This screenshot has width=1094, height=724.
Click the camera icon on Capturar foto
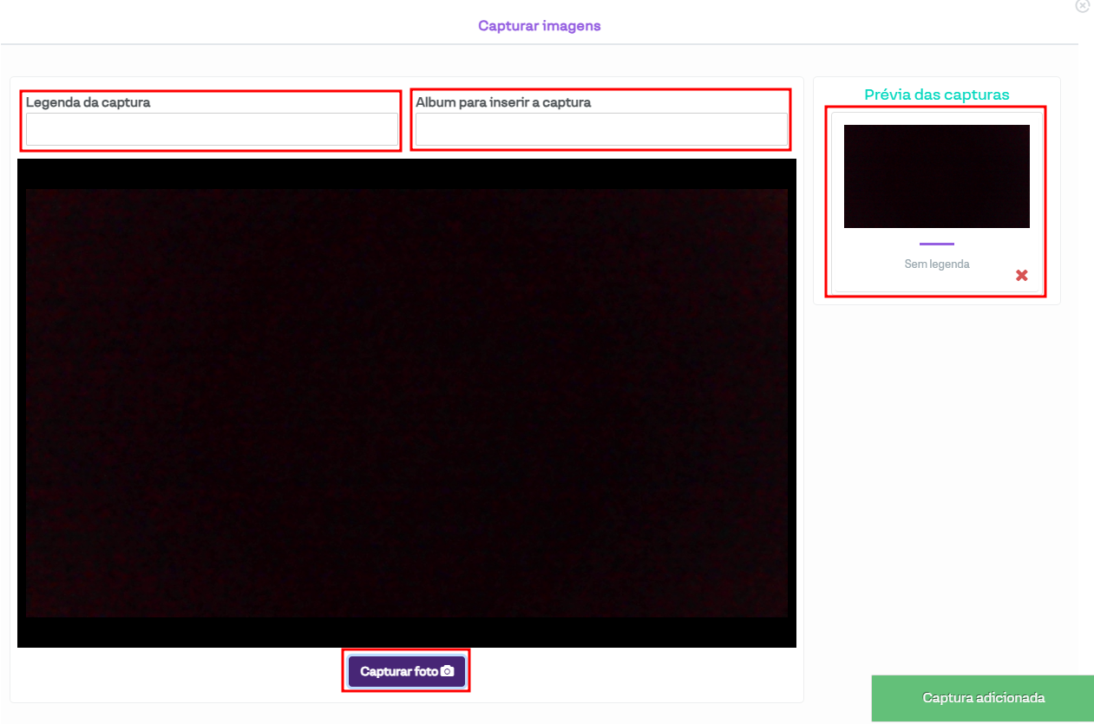448,672
